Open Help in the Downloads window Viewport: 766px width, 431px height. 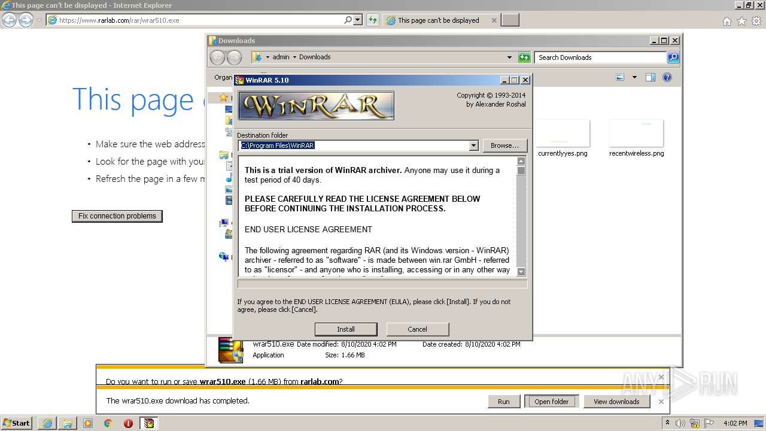click(667, 77)
